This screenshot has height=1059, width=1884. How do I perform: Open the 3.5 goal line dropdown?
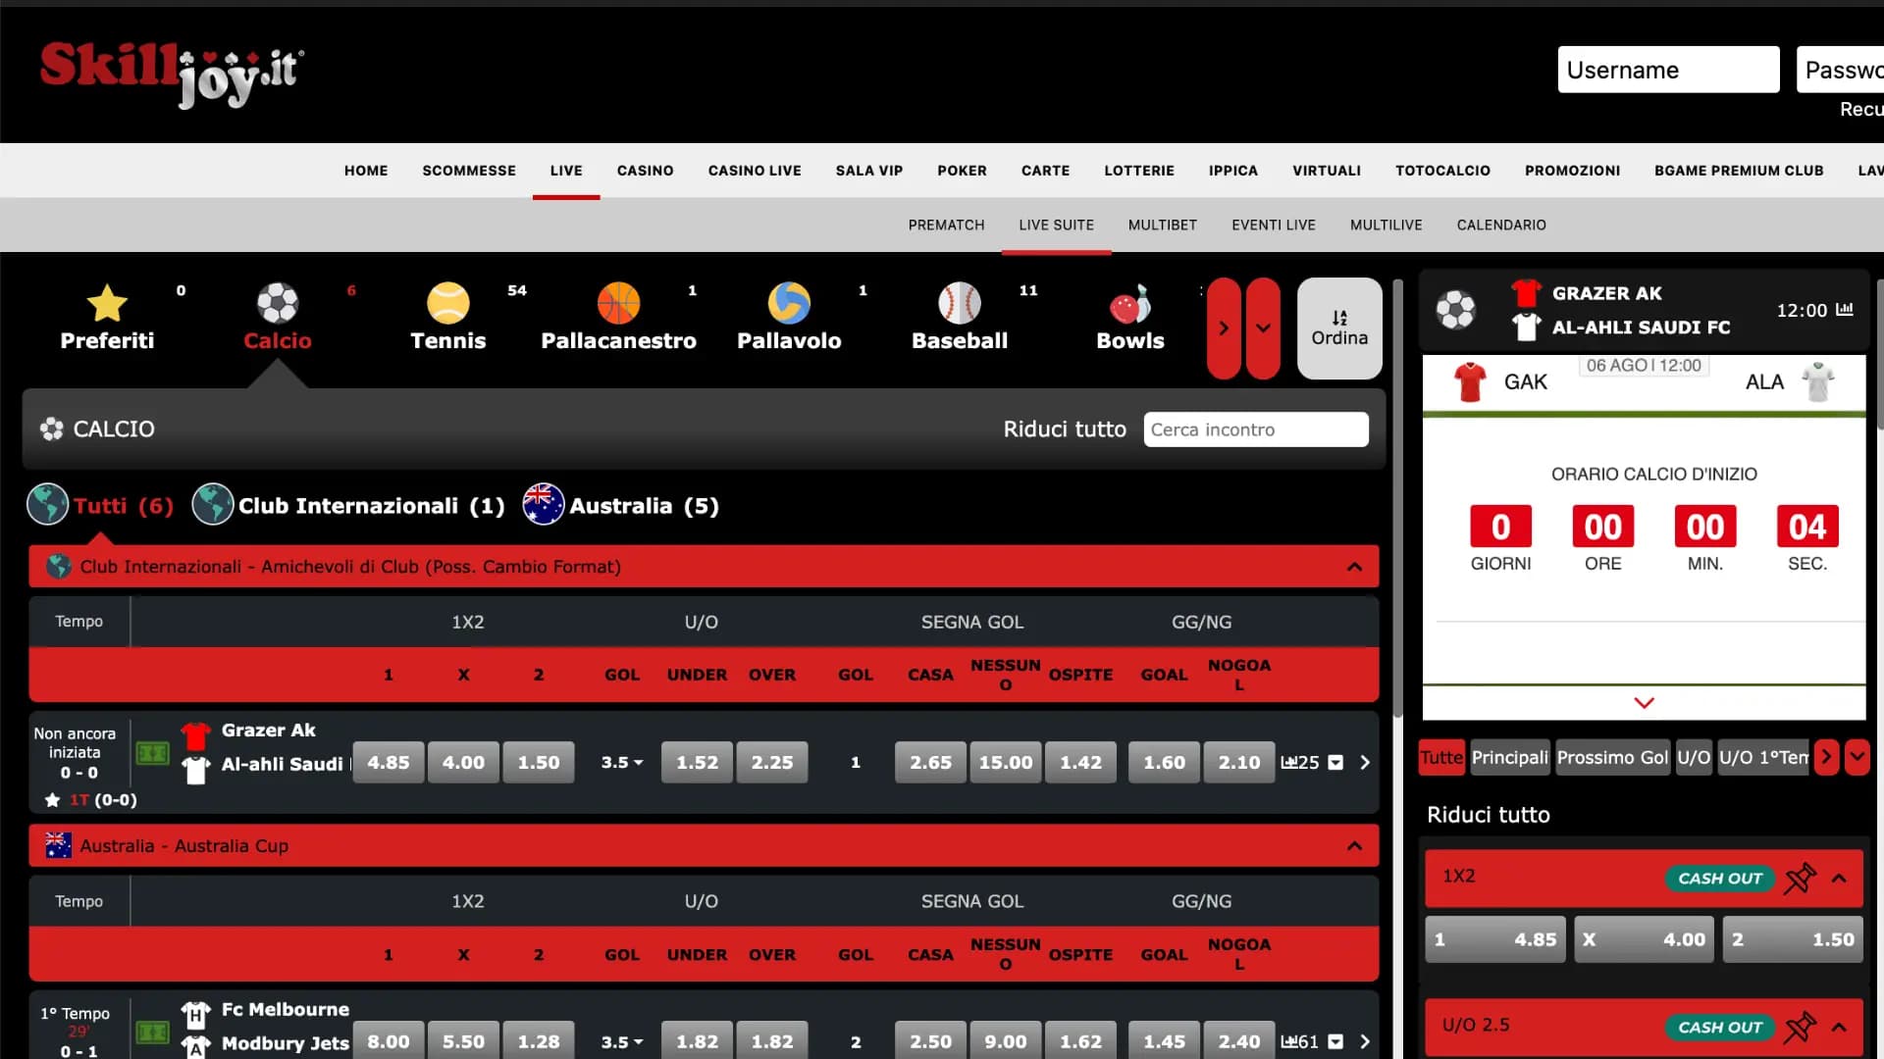tap(622, 762)
